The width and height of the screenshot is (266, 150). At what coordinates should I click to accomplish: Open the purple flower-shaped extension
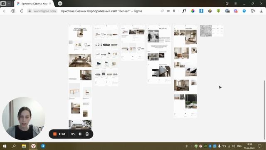pos(236,11)
